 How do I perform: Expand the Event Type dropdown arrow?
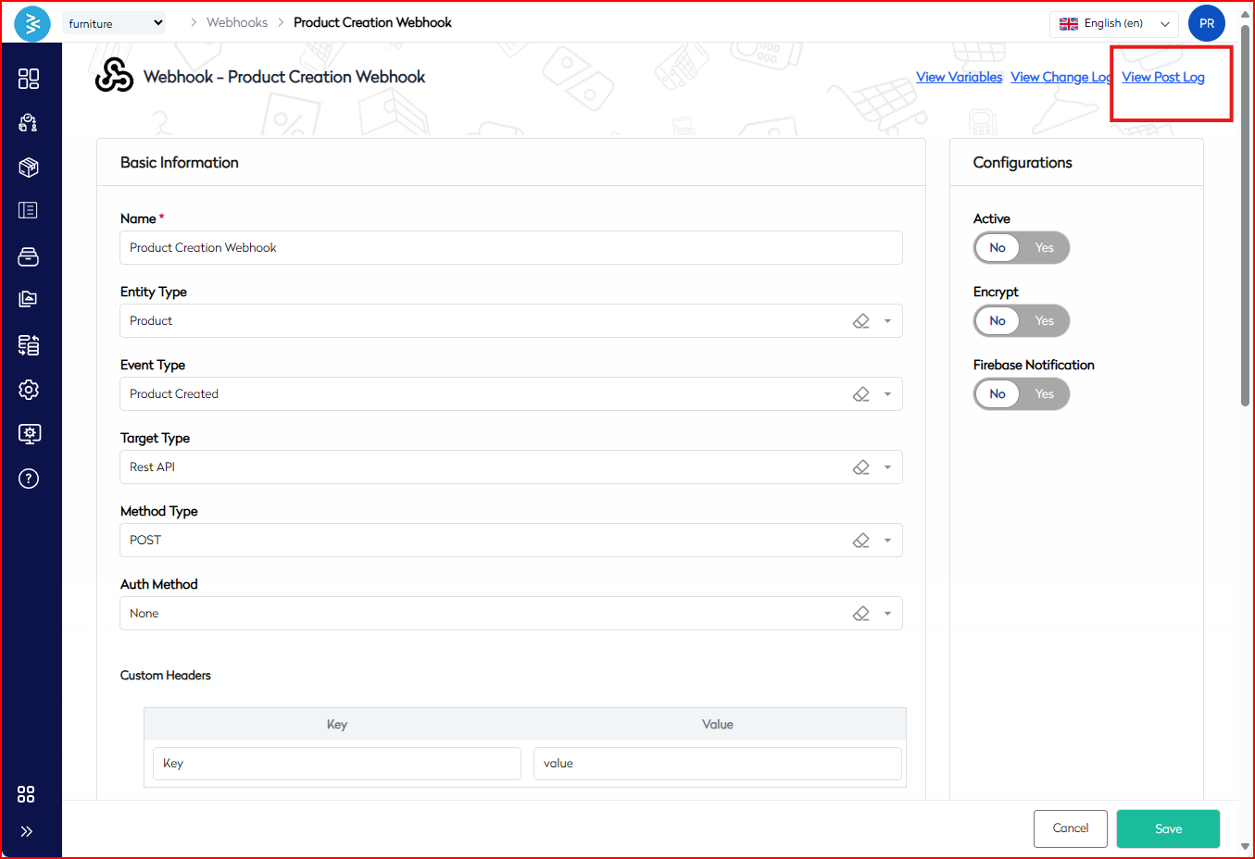tap(887, 394)
